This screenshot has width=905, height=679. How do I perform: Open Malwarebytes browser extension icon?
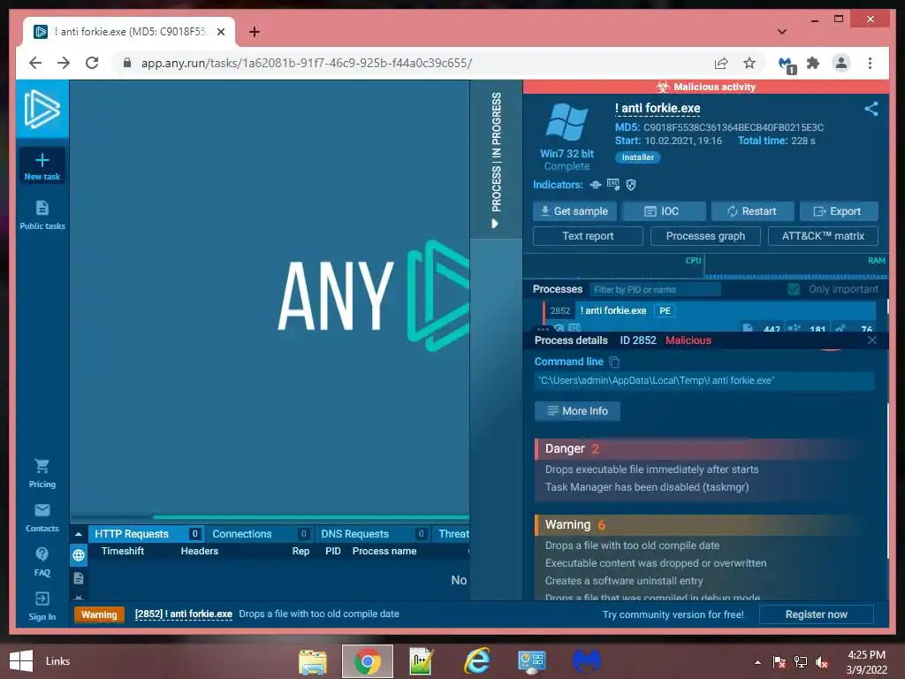[786, 64]
